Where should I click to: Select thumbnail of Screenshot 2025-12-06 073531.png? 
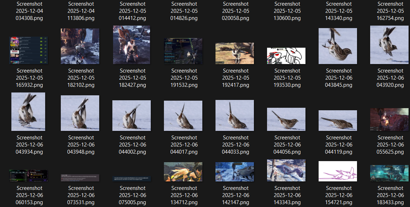[80, 178]
